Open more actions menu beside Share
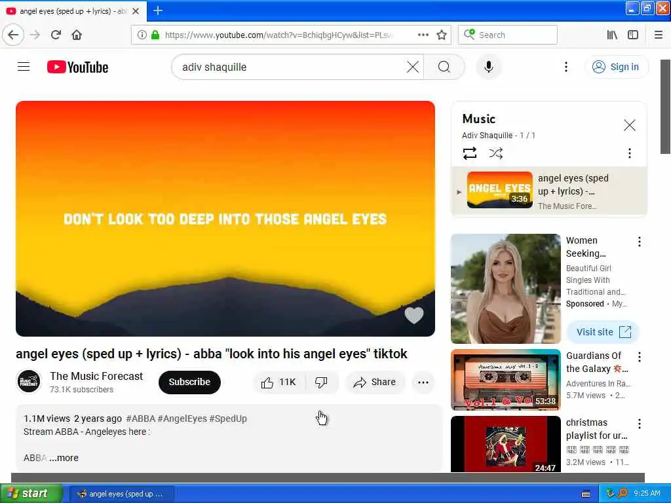The width and height of the screenshot is (671, 503). (x=423, y=382)
